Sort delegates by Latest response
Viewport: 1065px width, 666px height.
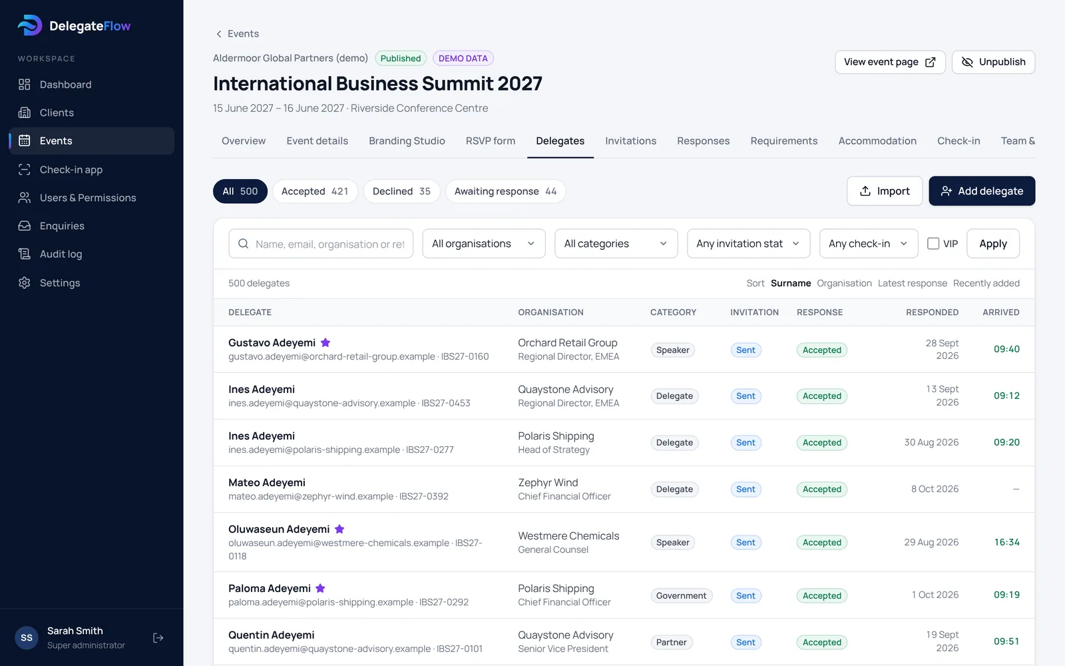pos(912,283)
